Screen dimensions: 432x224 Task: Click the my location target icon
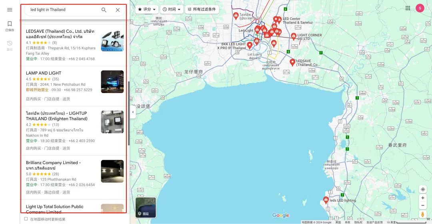[x=422, y=189]
